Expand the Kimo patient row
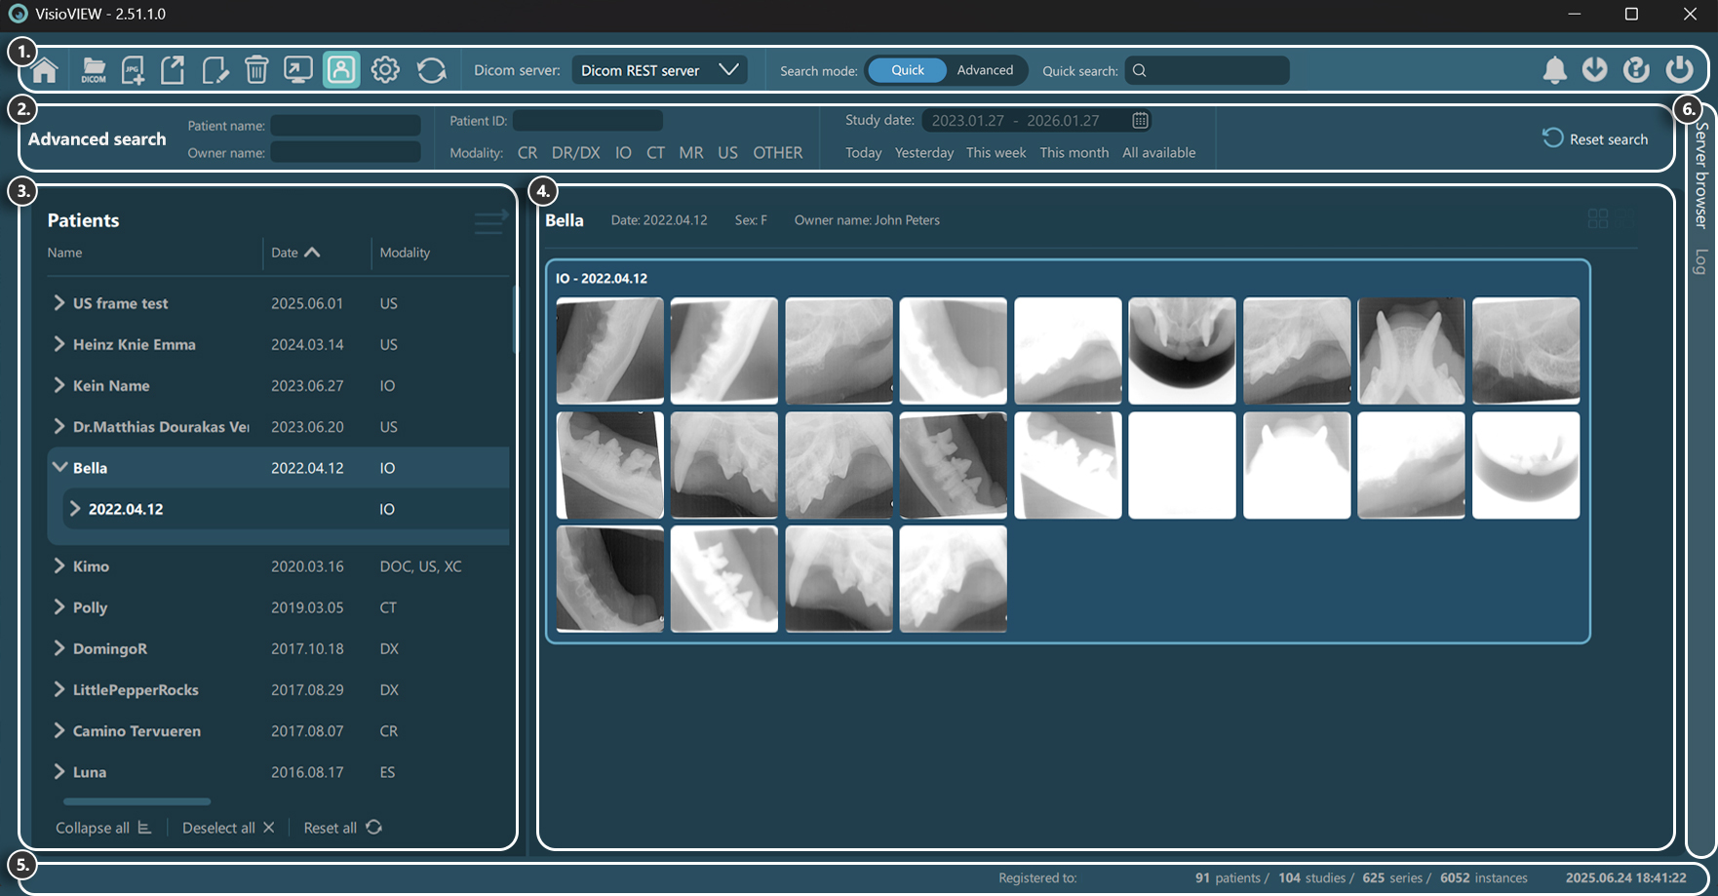1718x896 pixels. [59, 566]
